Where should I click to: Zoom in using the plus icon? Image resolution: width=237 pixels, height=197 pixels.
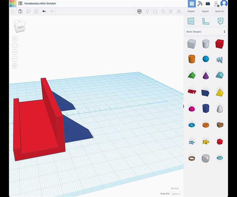click(15, 52)
